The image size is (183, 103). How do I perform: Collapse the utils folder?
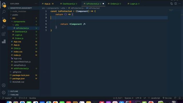(x=17, y=25)
